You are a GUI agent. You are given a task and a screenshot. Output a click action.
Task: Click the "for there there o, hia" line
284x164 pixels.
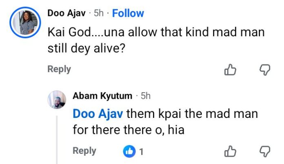pyautogui.click(x=129, y=130)
